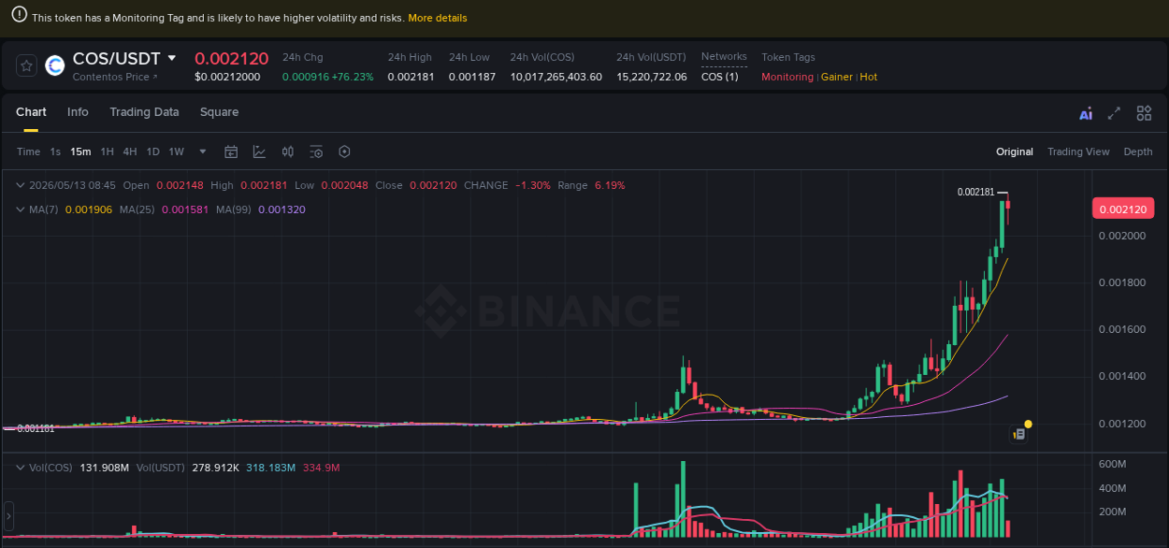This screenshot has height=548, width=1169.
Task: Open the chart display settings icon
Action: pos(316,151)
